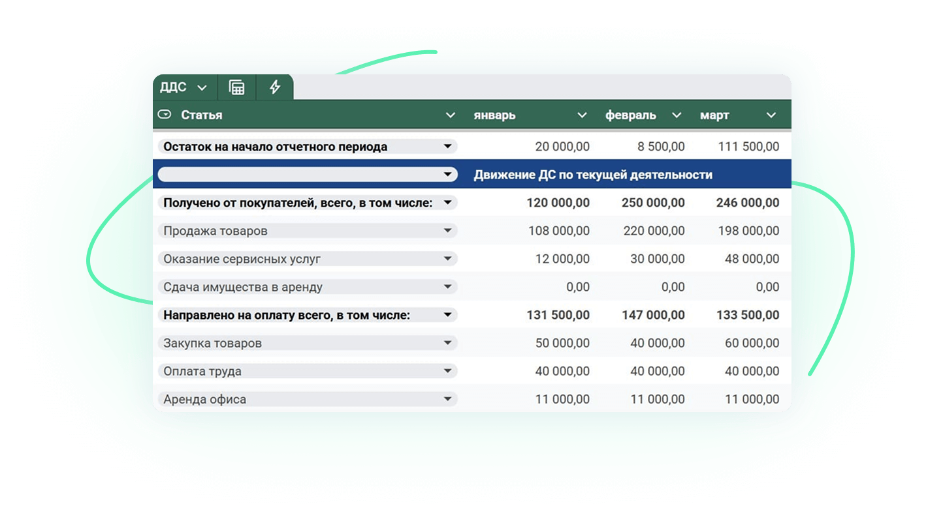Open dropdown arrow for Сдача имущества в аренду
Image resolution: width=943 pixels, height=521 pixels.
pyautogui.click(x=447, y=287)
